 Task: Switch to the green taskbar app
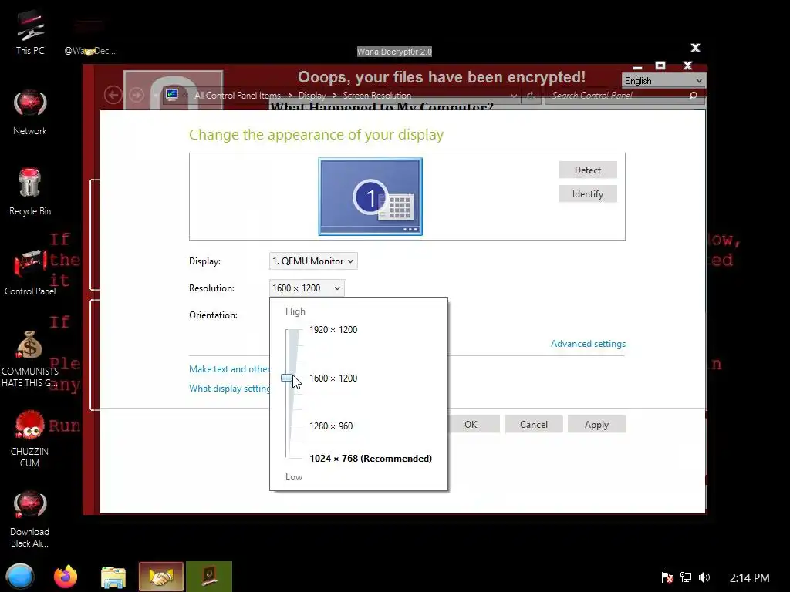pos(209,577)
